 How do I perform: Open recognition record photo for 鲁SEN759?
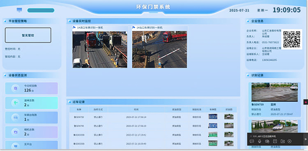tap(275, 92)
